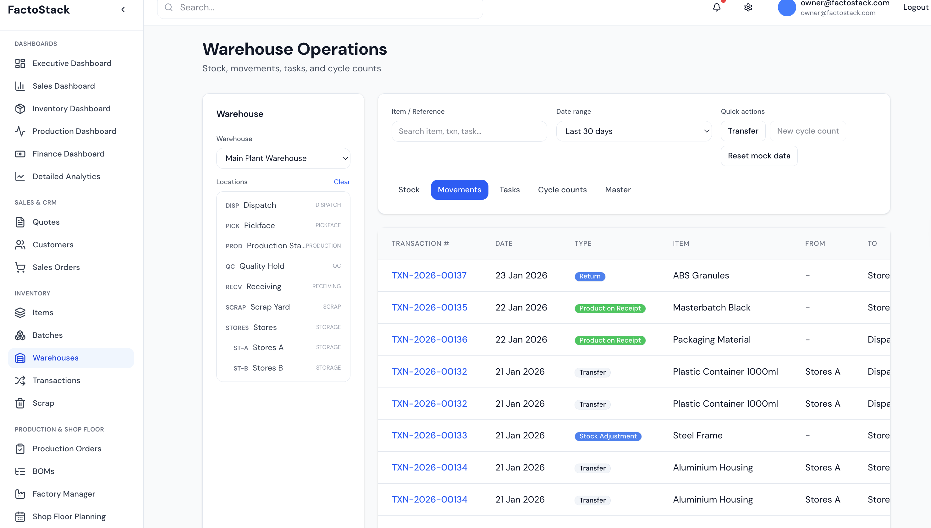Click the Sales Orders cart icon

click(20, 267)
